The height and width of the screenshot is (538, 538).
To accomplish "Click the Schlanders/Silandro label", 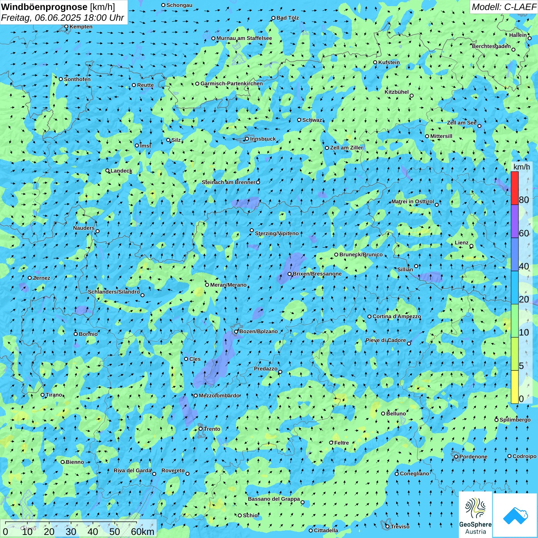I will pos(114,292).
